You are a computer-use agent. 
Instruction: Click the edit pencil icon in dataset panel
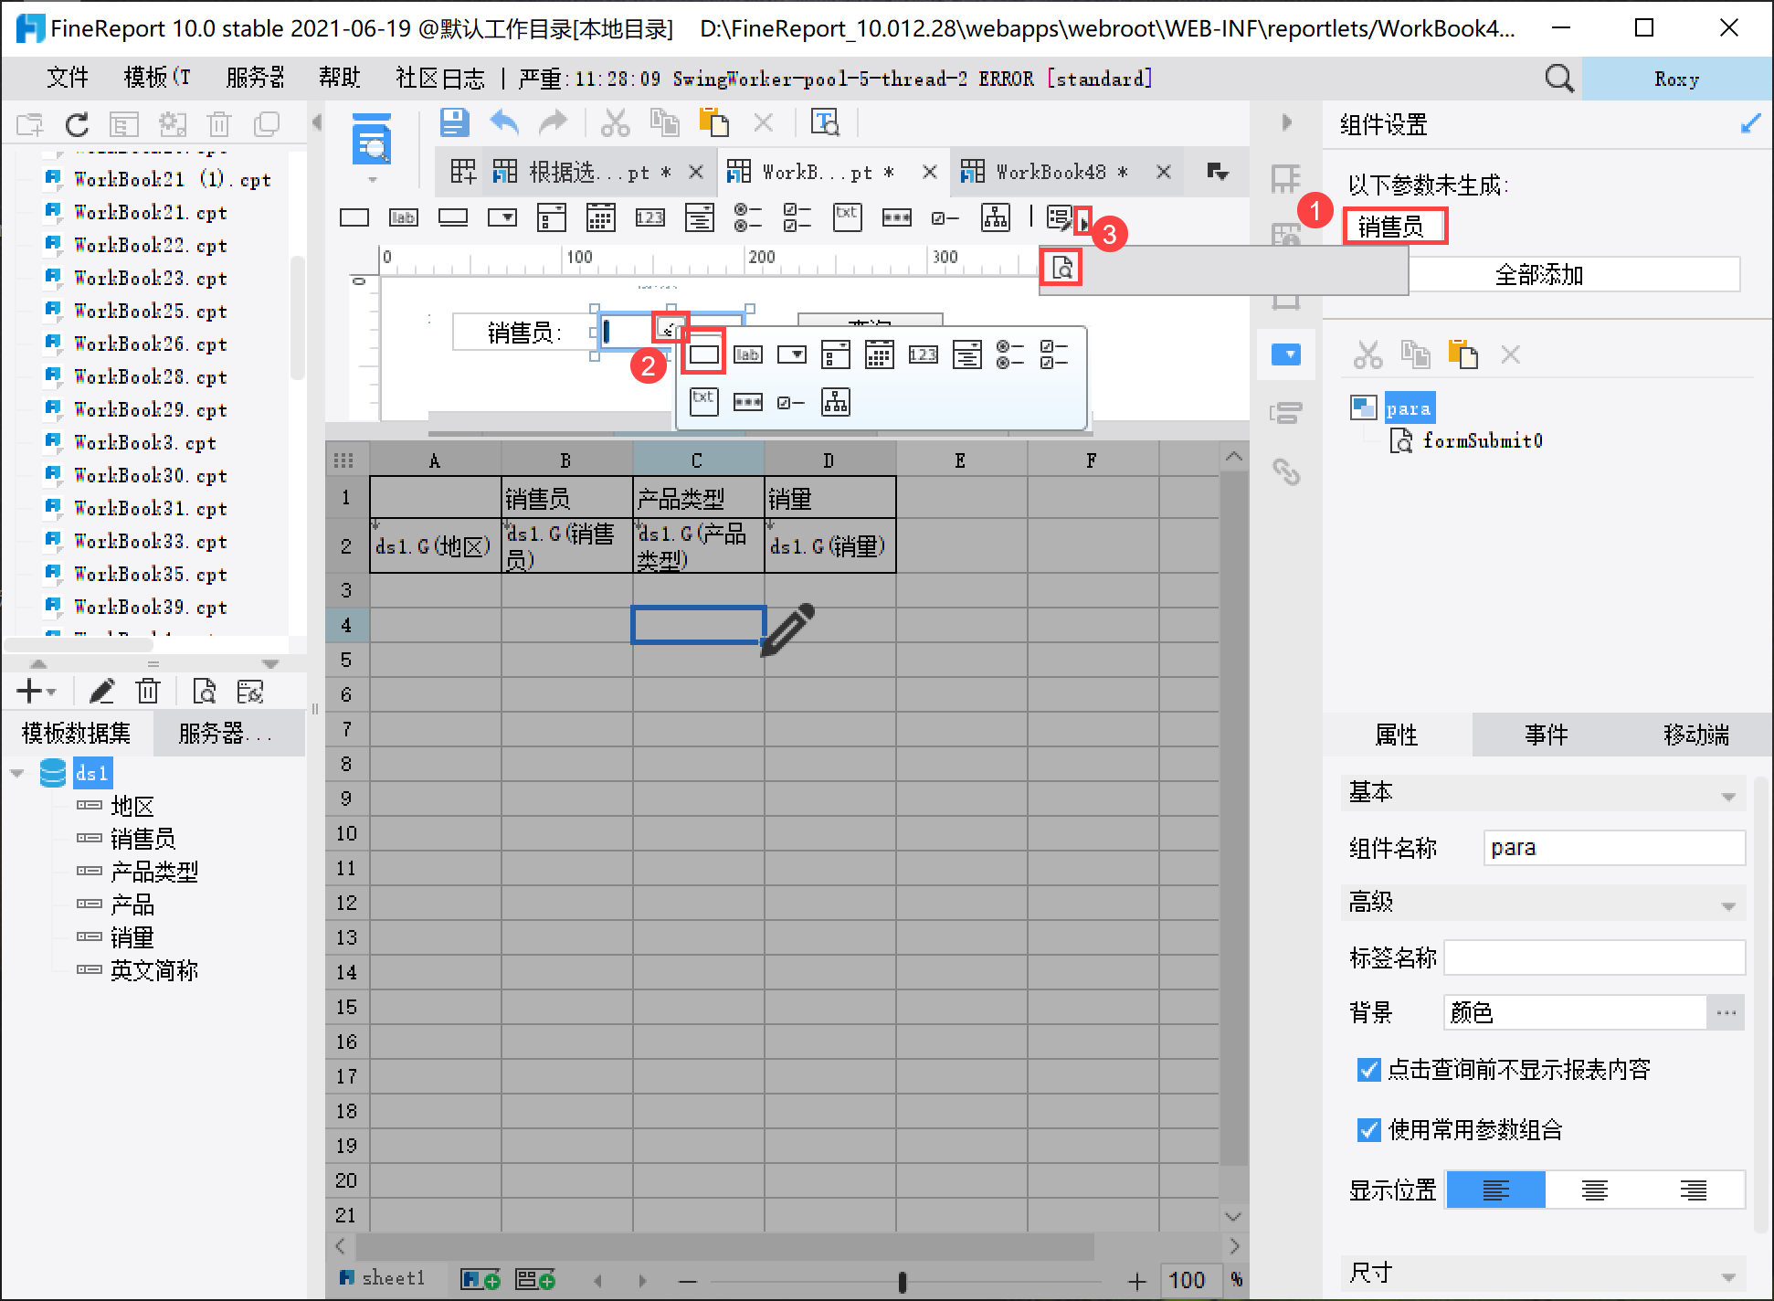[101, 692]
